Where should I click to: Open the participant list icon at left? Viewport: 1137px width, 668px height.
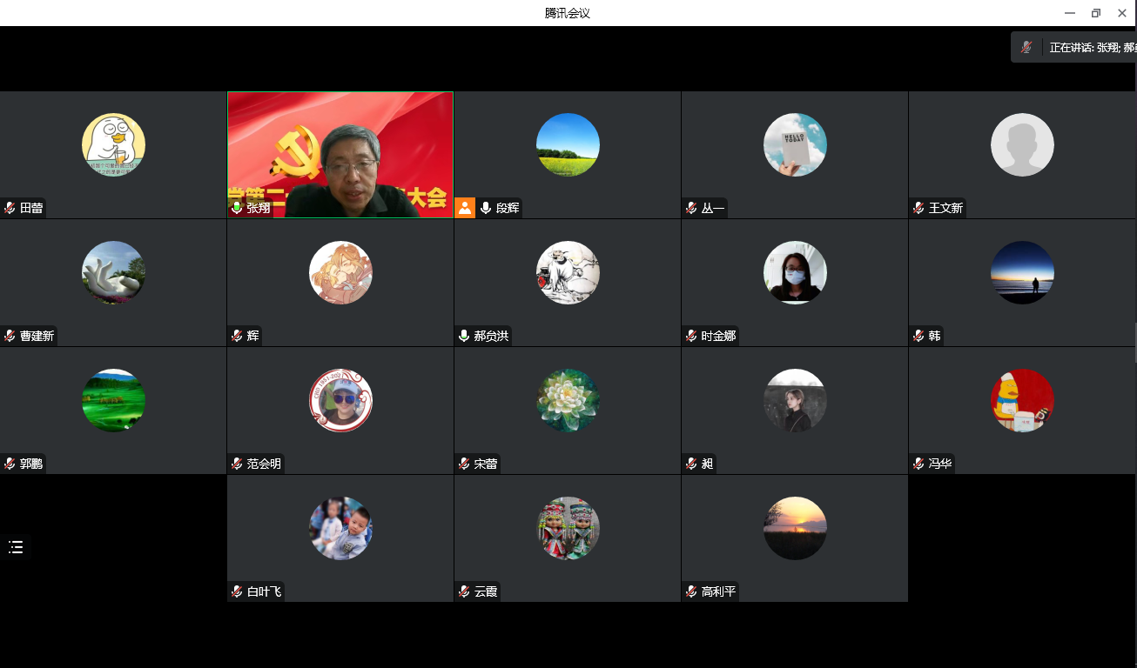click(x=16, y=547)
